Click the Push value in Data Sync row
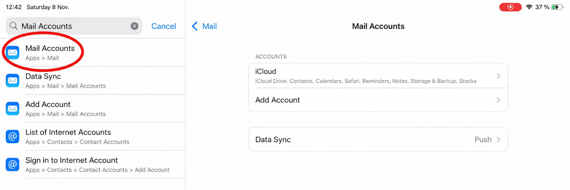Image resolution: width=570 pixels, height=190 pixels. pyautogui.click(x=483, y=139)
